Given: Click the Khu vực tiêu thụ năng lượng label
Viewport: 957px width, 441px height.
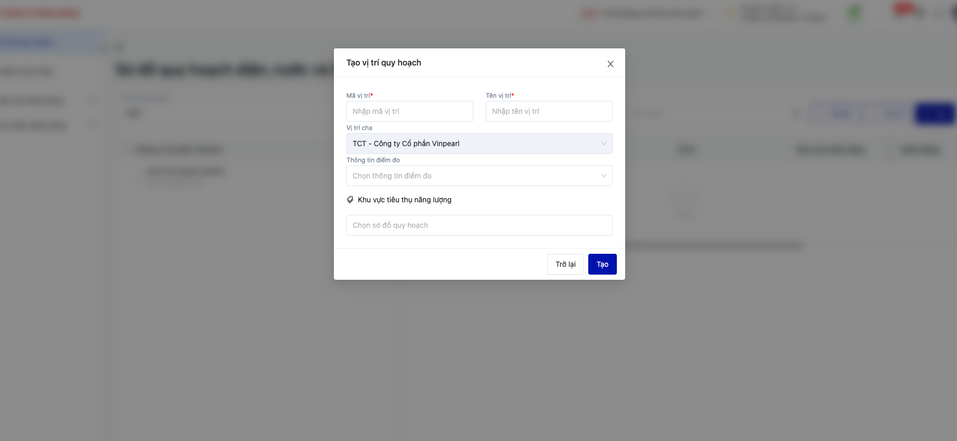Looking at the screenshot, I should click(405, 200).
